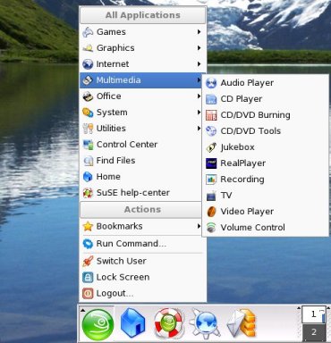Screen dimensions: 331x343
Task: Launch RealPlayer from the submenu
Action: click(x=265, y=163)
